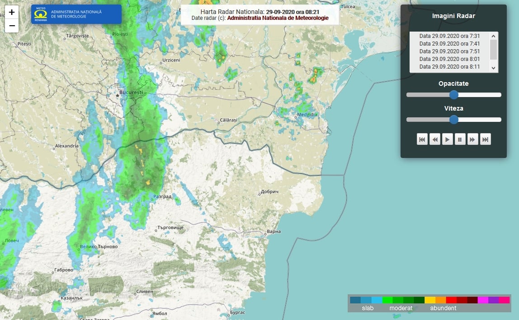
Task: Click the Medgidia city label
Action: point(307,115)
